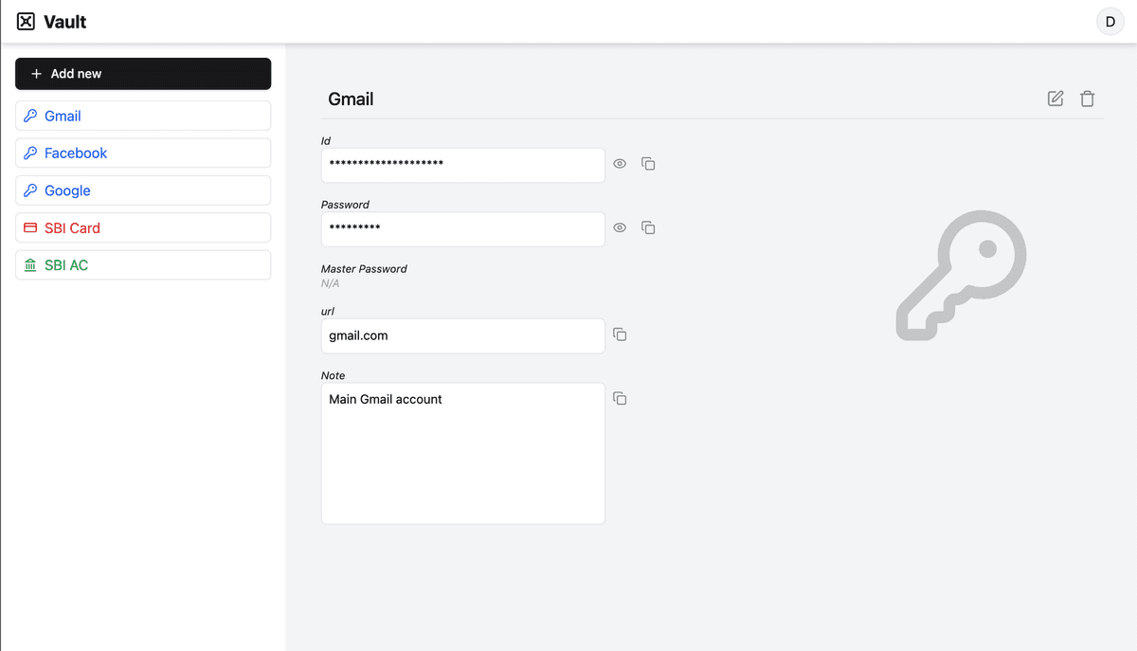Select the SBI Card entry
The height and width of the screenshot is (651, 1137).
point(143,228)
